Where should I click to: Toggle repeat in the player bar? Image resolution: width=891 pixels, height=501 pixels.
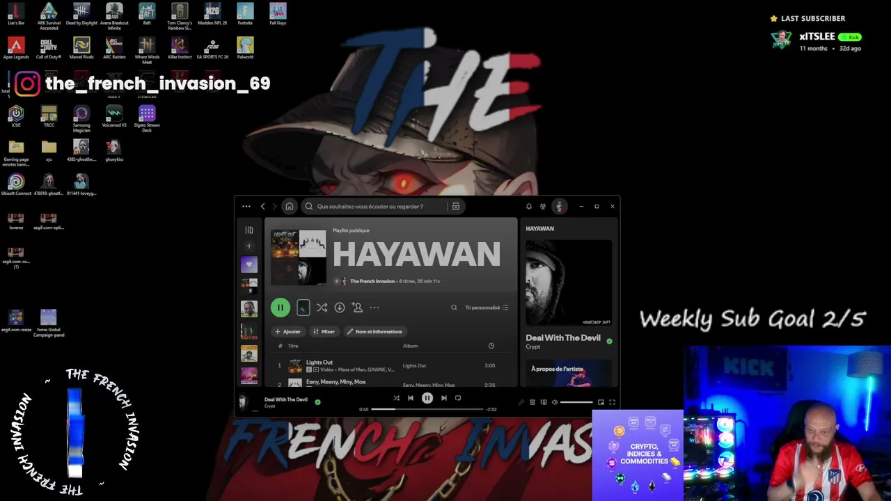point(458,398)
